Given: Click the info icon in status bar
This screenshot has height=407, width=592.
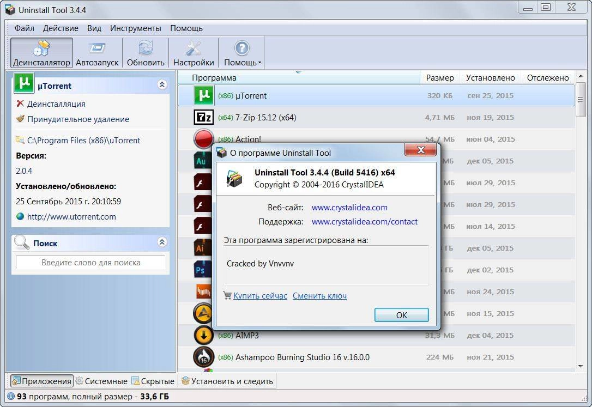Looking at the screenshot, I should tap(11, 397).
